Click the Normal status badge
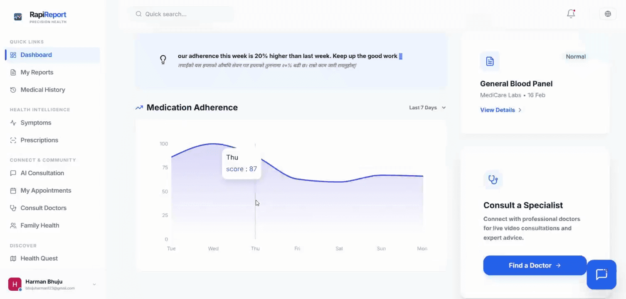This screenshot has height=299, width=626. tap(576, 56)
